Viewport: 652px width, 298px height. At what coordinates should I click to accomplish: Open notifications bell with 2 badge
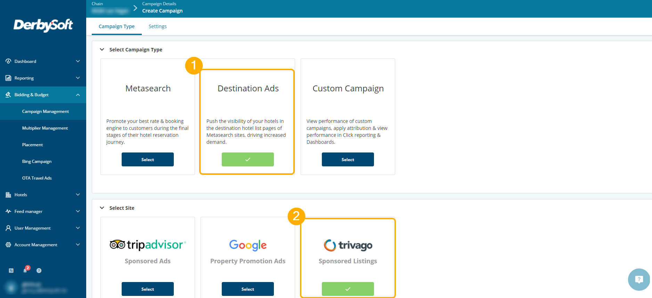pos(26,270)
